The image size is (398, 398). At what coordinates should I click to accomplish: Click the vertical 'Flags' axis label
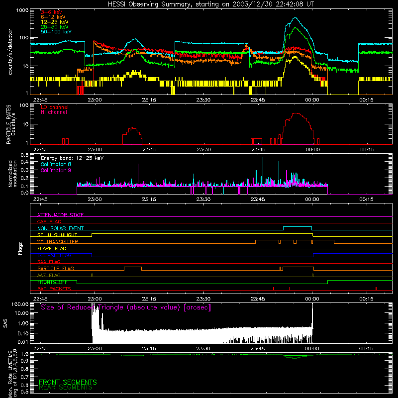(x=20, y=248)
